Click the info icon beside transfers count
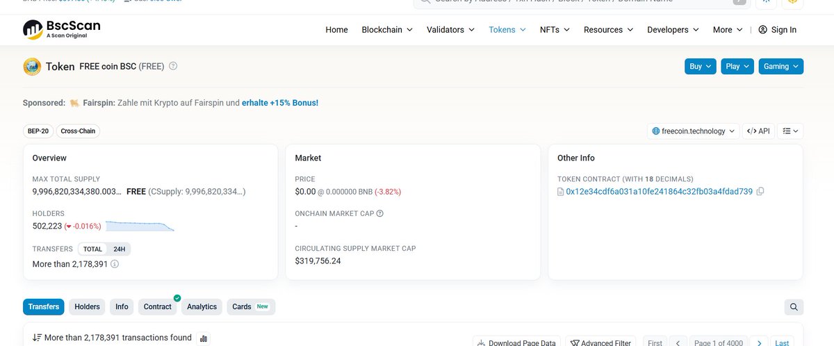Screen dimensions: 834x346 pos(115,264)
